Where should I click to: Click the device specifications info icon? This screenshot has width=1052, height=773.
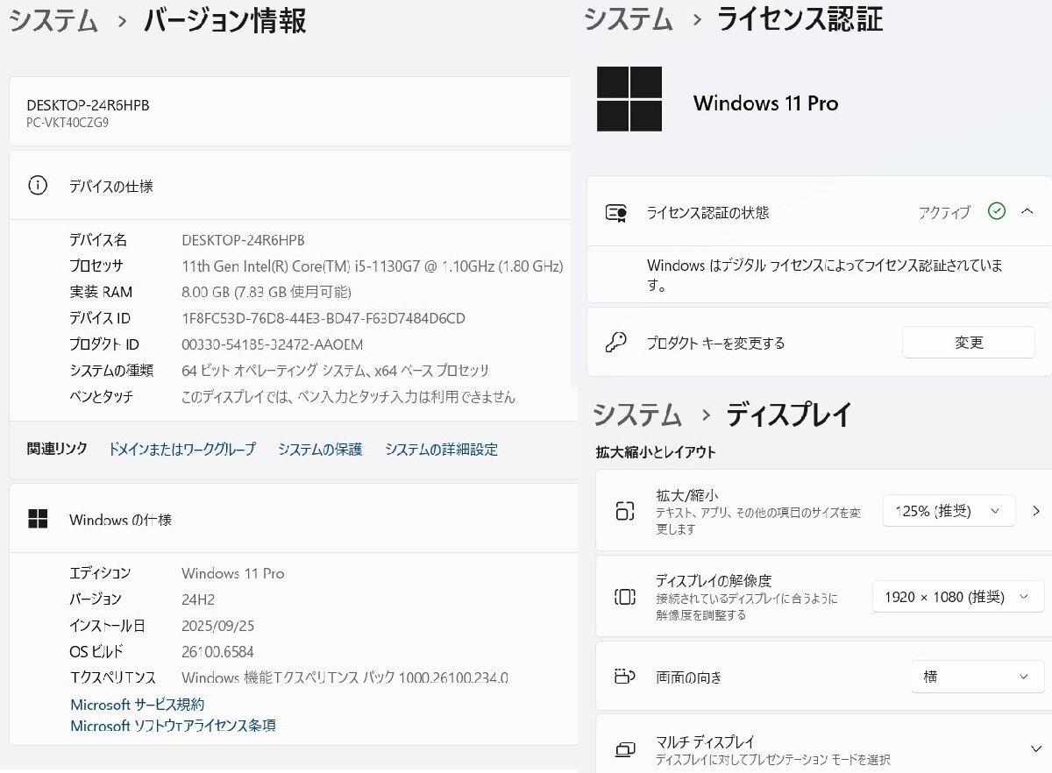[x=36, y=185]
